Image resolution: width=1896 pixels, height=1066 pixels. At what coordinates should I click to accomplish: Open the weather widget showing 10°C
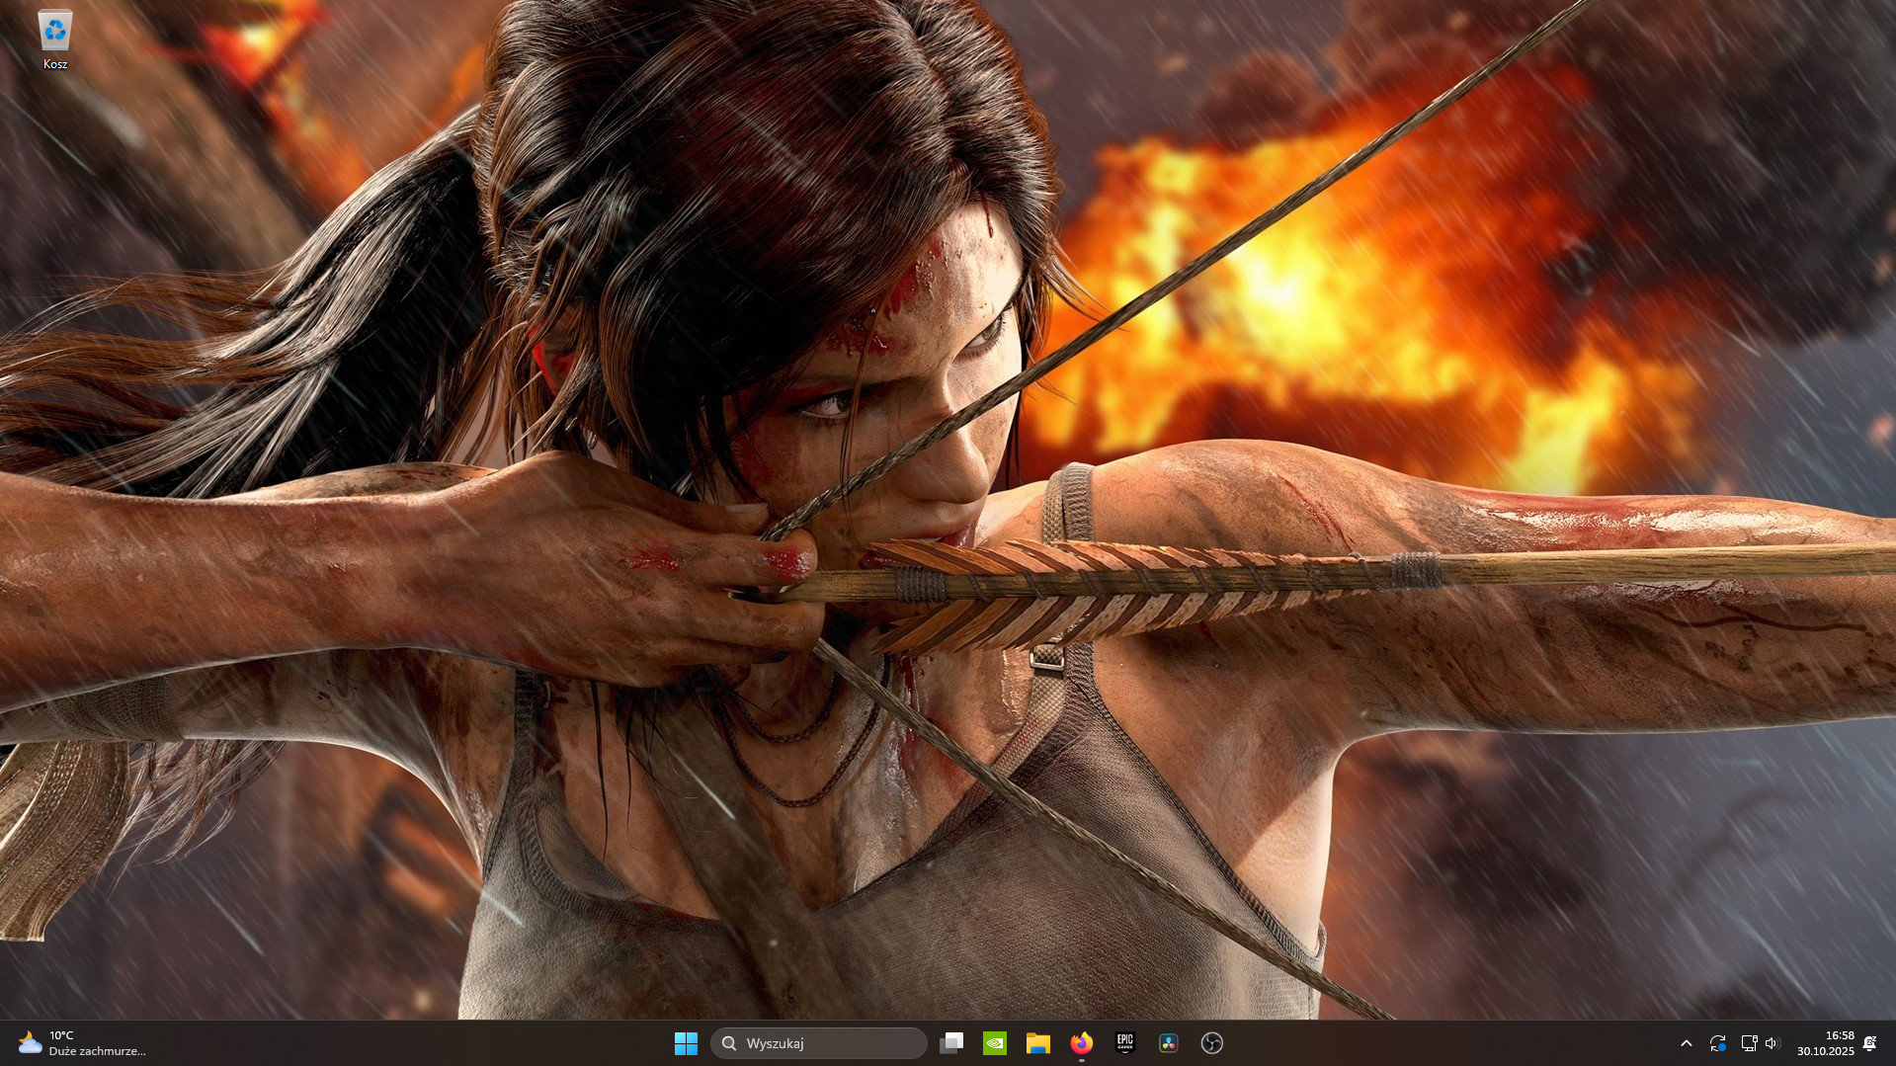click(83, 1043)
